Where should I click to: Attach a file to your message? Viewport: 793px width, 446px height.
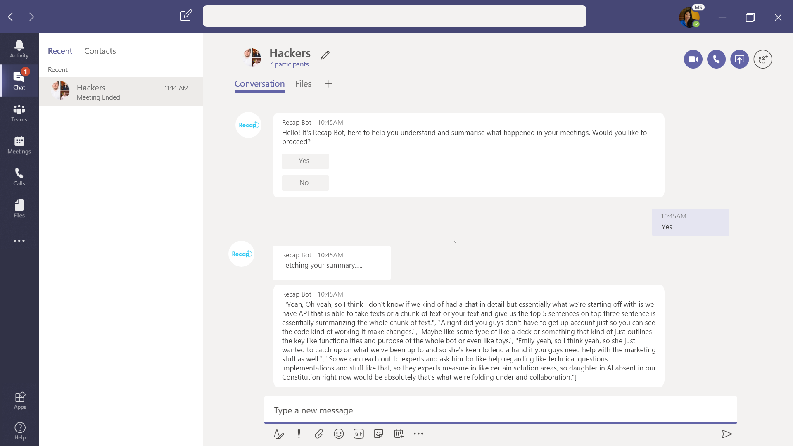click(319, 434)
